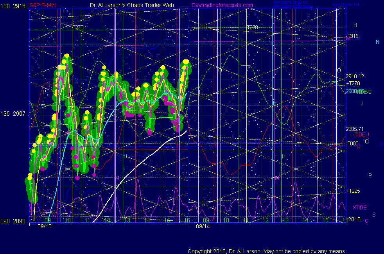The width and height of the screenshot is (384, 254).
Task: Click the white P marker right of the chart
Action: (x=370, y=175)
